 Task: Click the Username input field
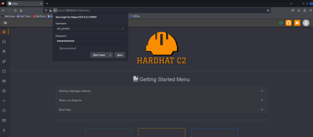tap(90, 28)
